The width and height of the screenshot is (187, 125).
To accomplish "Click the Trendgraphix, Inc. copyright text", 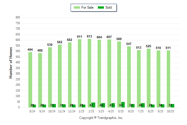I will 101,118.
